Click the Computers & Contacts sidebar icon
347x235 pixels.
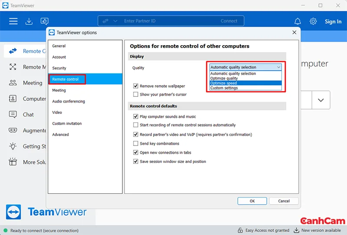click(13, 99)
